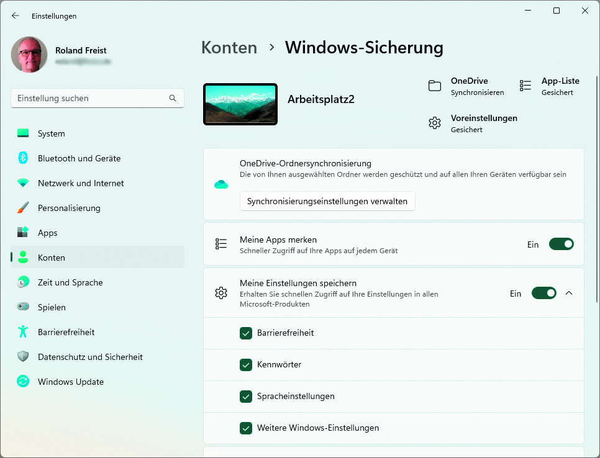Click the System monitor icon

click(23, 133)
